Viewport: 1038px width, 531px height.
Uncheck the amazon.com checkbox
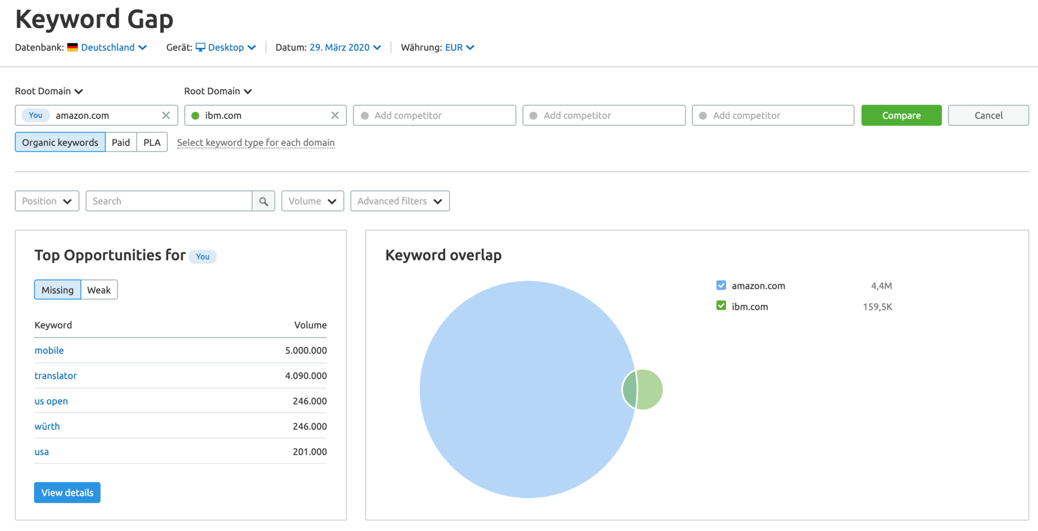[721, 285]
